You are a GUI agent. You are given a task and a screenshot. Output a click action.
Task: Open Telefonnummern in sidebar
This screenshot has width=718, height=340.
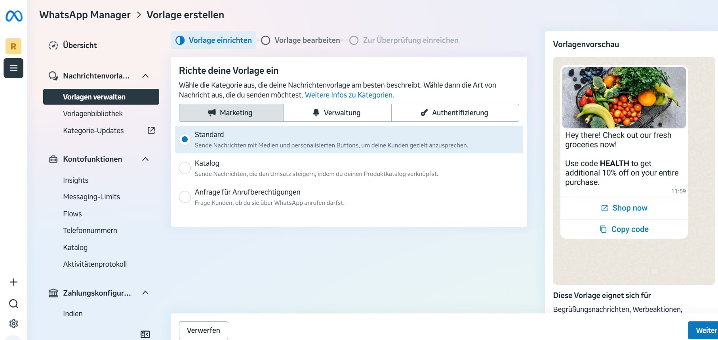[x=90, y=231]
